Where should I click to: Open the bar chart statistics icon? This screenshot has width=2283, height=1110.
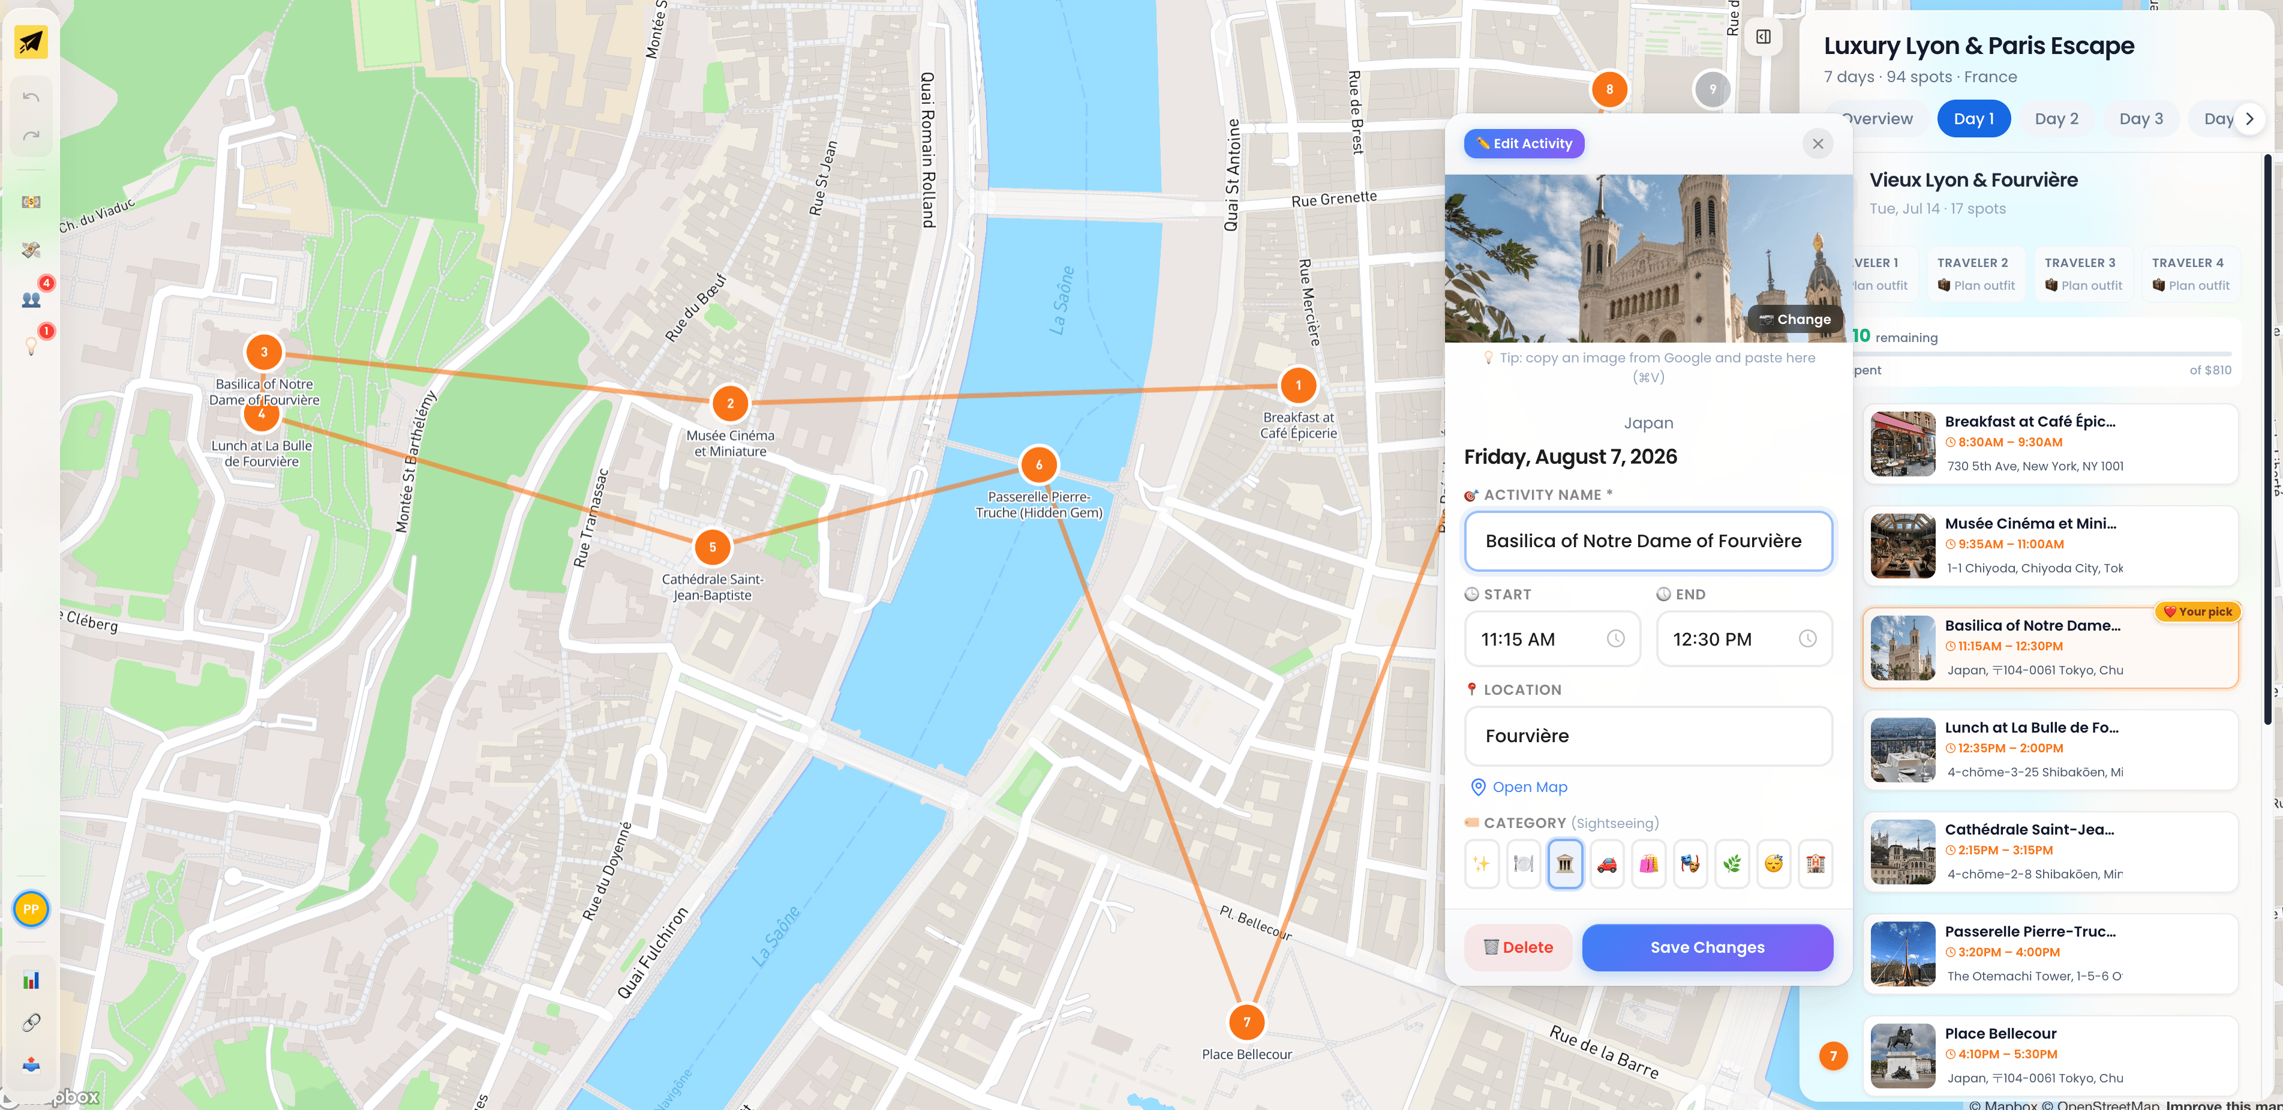click(x=31, y=980)
